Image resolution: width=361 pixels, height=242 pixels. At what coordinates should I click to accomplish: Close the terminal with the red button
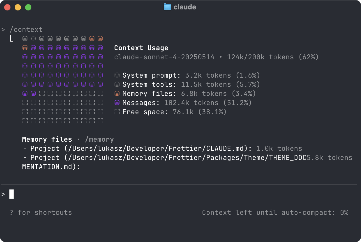coord(7,7)
